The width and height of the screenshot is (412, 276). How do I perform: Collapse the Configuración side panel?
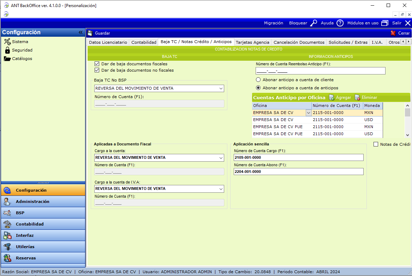coord(80,32)
